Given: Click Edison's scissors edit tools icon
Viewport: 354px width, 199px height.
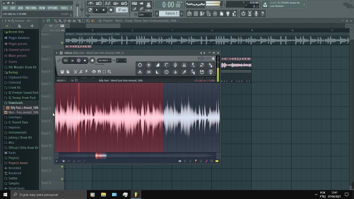Looking at the screenshot, I should tap(76, 72).
